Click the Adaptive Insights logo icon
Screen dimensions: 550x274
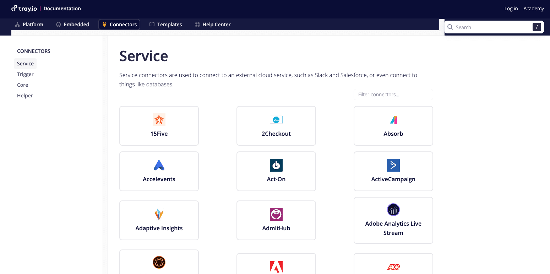coord(159,214)
